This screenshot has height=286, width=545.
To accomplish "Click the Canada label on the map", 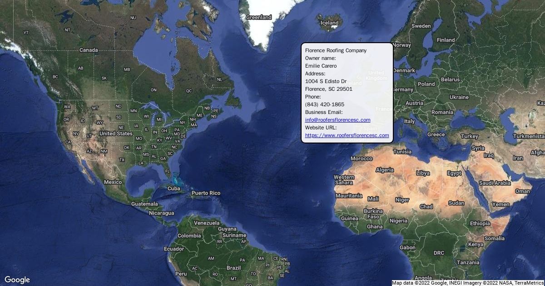I will (x=89, y=50).
